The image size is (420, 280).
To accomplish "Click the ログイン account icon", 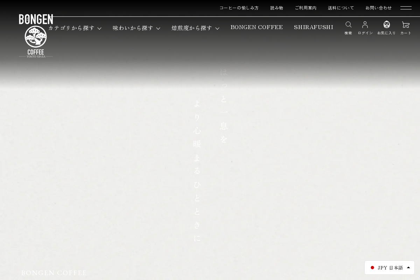I will coord(365,24).
